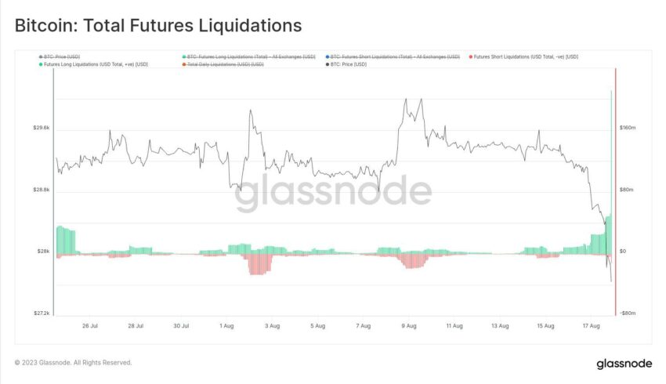
Task: Select the 17 Aug date label on axis
Action: click(591, 326)
